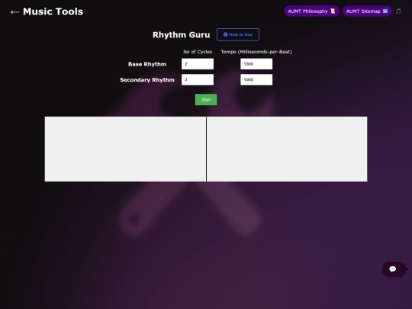Click the Secondary Rhythm label
Viewport: 412px width, 309px height.
pyautogui.click(x=147, y=80)
